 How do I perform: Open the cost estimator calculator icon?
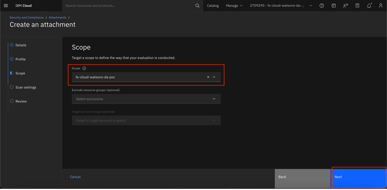click(x=357, y=6)
